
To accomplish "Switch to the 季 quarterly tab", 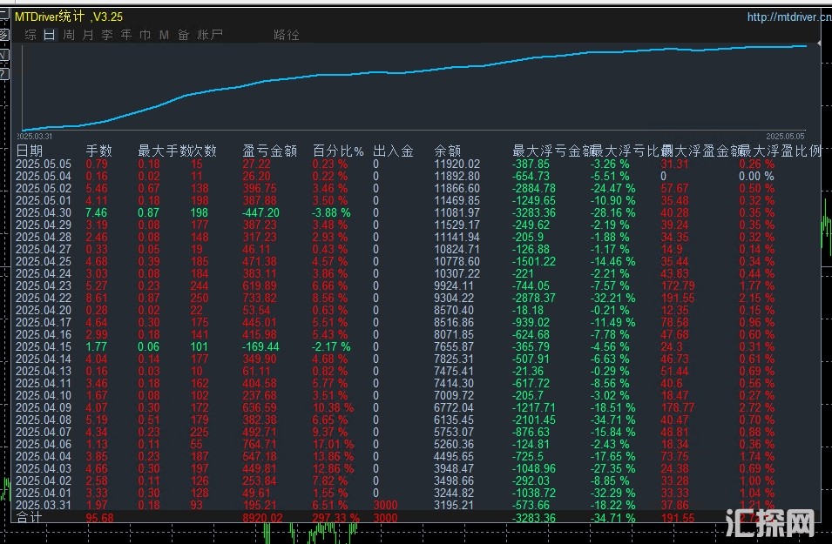I will coord(107,35).
